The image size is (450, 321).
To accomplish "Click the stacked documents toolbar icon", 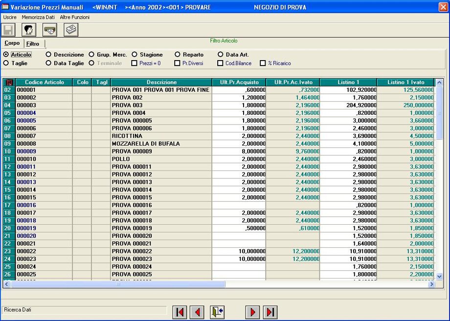I will (71, 30).
